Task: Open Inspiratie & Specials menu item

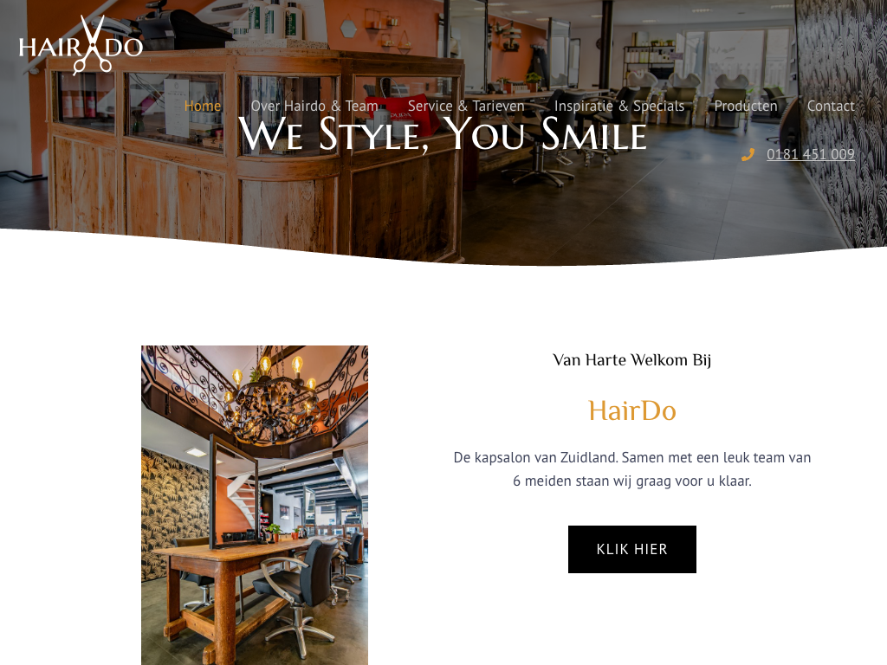Action: [x=619, y=106]
